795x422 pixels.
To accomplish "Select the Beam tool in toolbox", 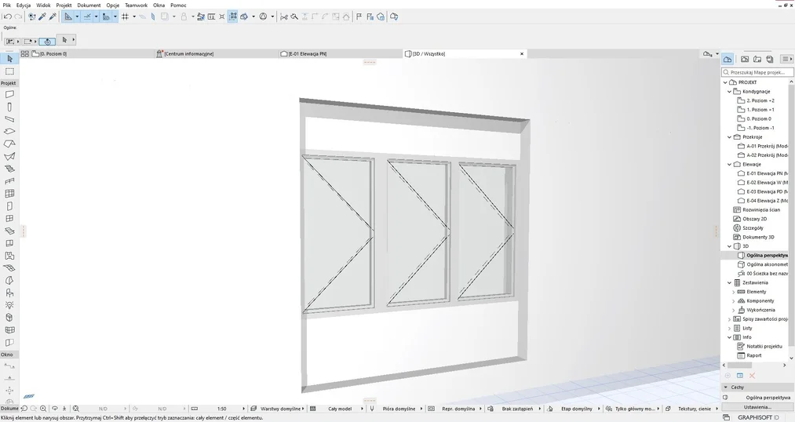I will 9,119.
